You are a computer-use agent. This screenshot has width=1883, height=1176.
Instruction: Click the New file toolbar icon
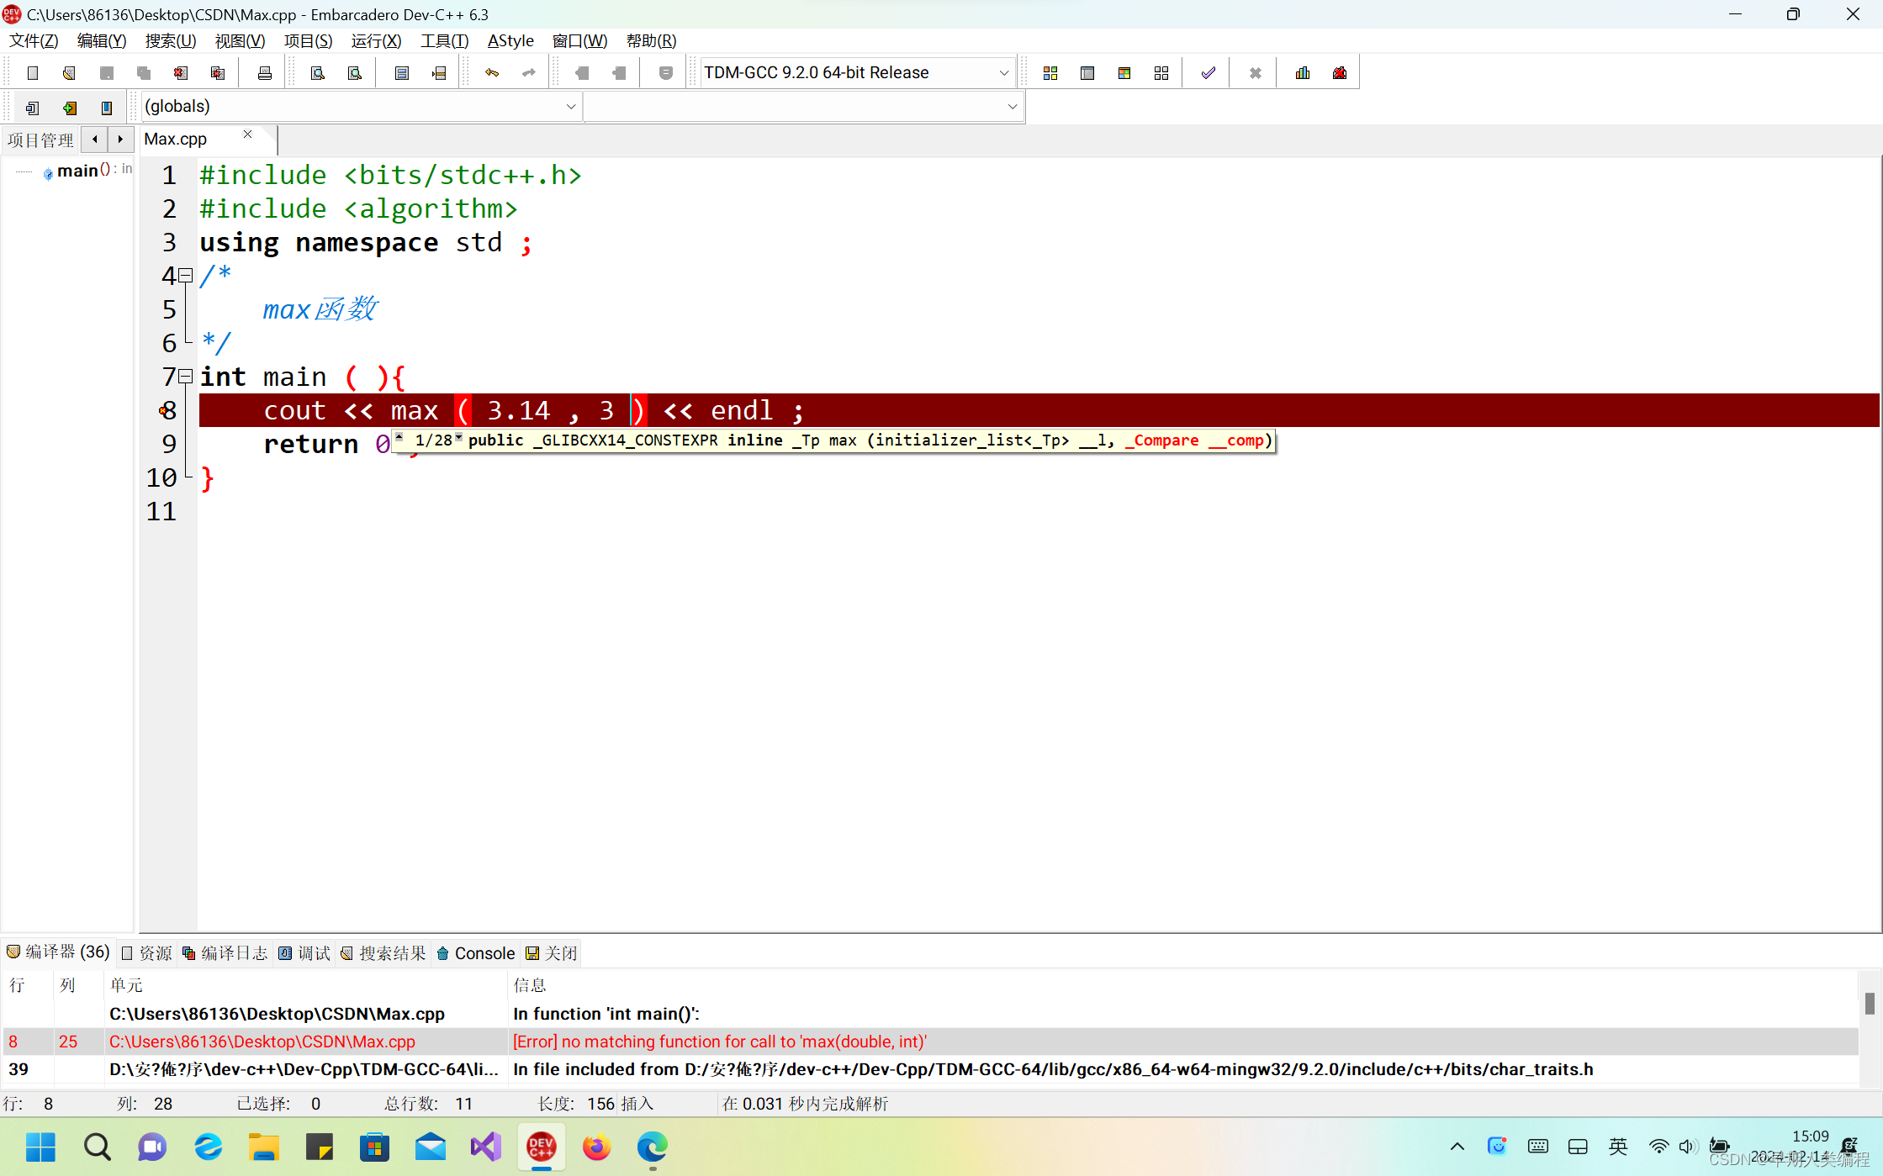pyautogui.click(x=33, y=73)
